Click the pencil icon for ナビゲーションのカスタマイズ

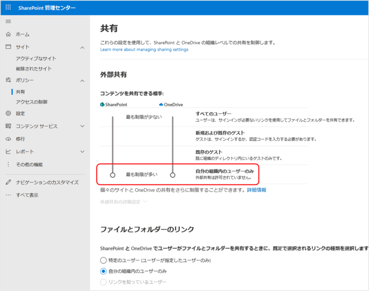point(8,183)
